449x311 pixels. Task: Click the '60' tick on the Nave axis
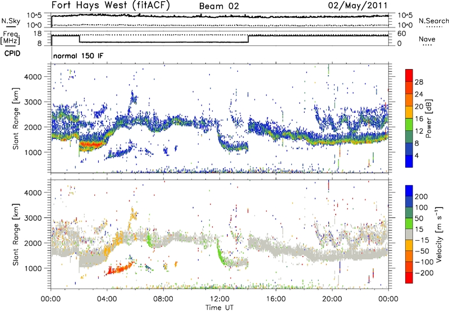(x=401, y=34)
